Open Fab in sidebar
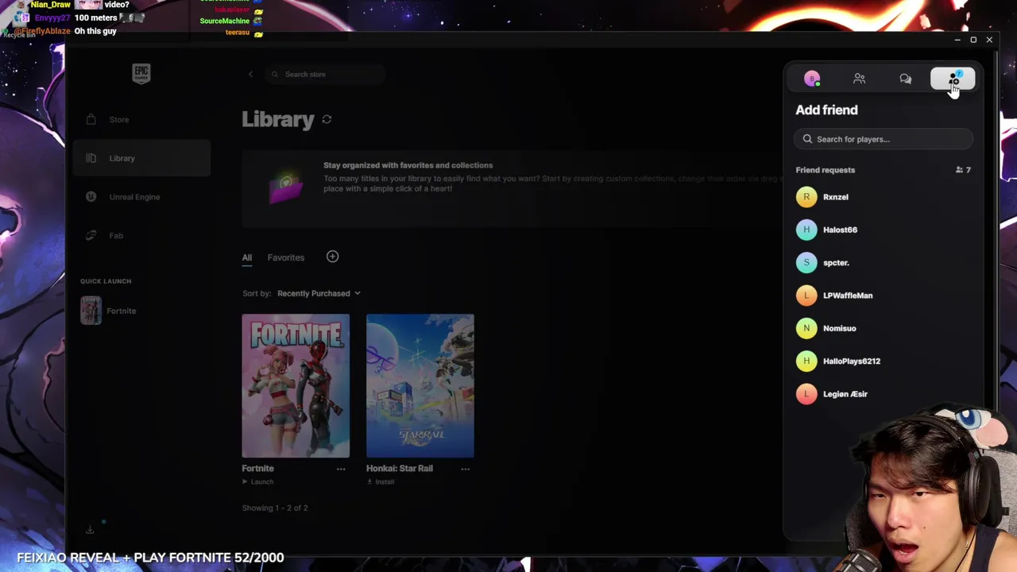 point(141,235)
